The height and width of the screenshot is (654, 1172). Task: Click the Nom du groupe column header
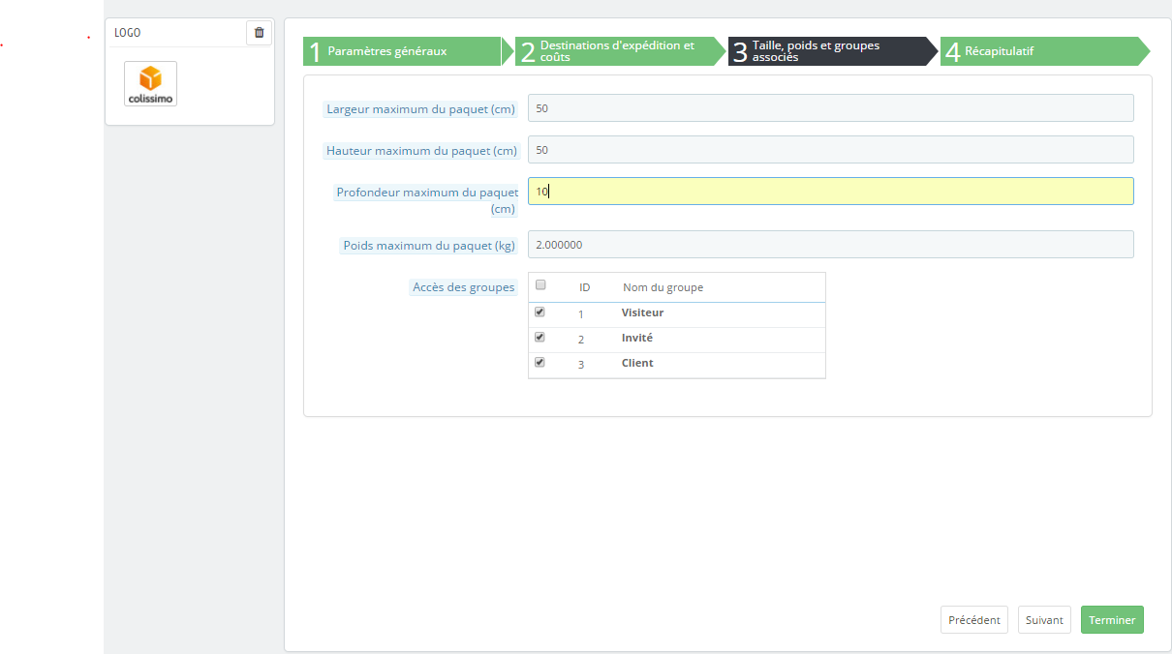point(663,287)
